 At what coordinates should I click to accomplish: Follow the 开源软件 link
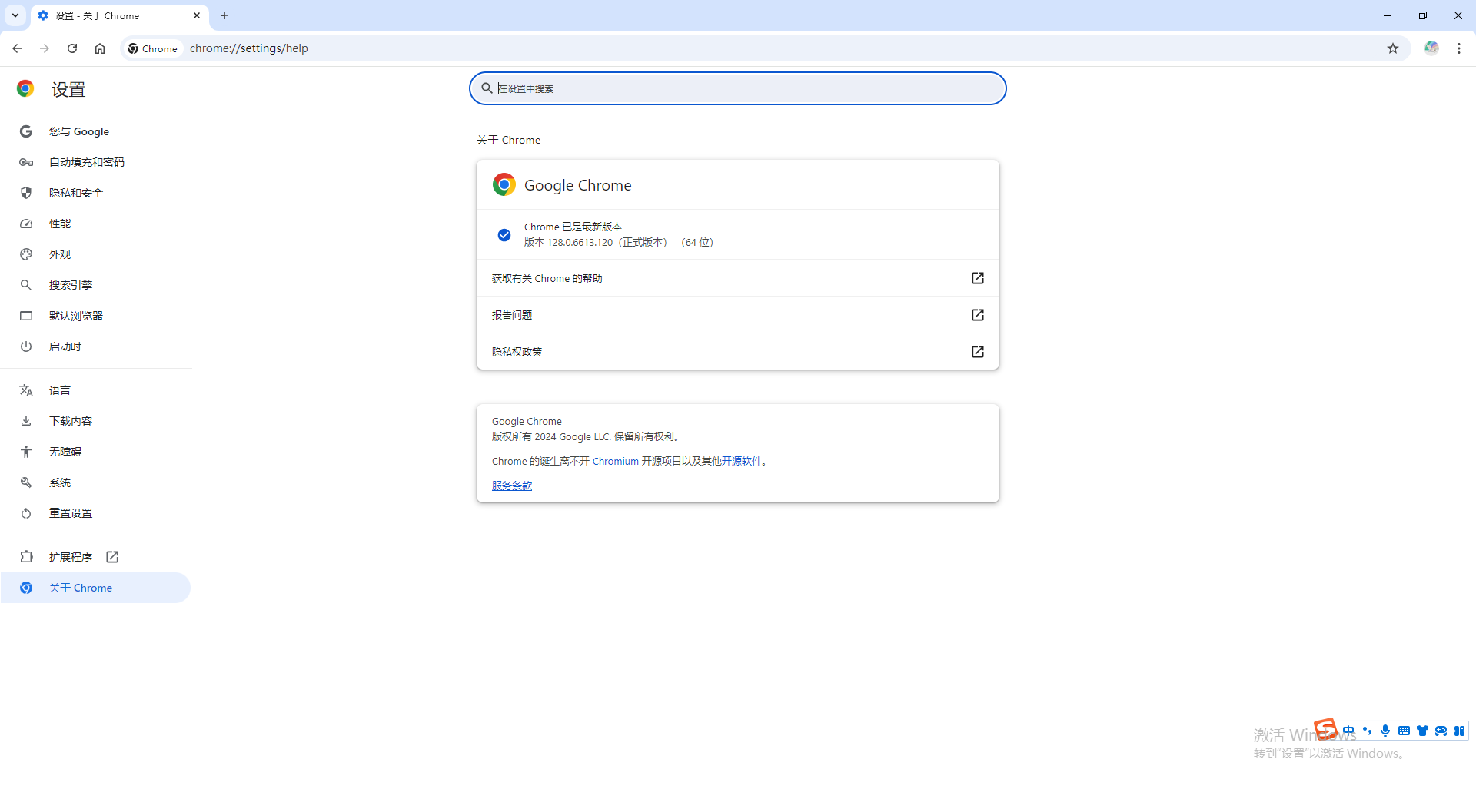click(741, 461)
